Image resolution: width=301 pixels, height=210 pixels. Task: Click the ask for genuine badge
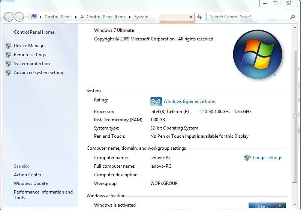pos(267,206)
